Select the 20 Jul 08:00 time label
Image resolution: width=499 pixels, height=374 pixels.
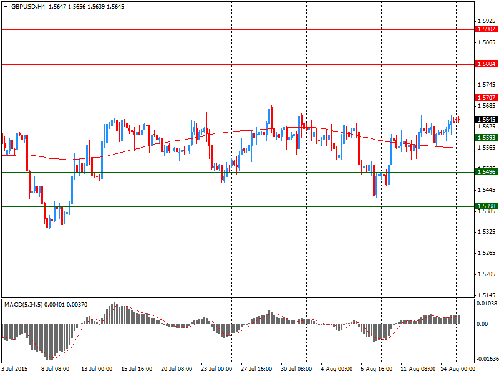coord(177,369)
